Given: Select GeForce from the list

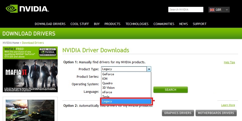Looking at the screenshot, I should coord(126,74).
